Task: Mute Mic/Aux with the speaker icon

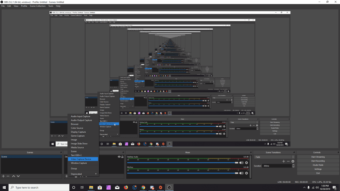Action: click(x=241, y=173)
